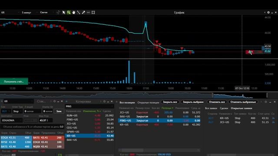Choose the horizontal line tool
The width and height of the screenshot is (278, 156).
click(88, 13)
